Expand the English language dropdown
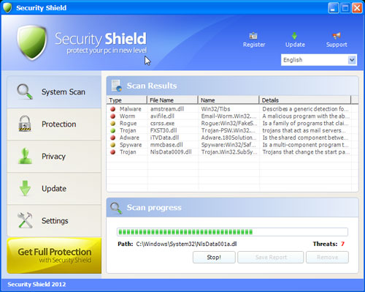365x292 pixels. 319,60
